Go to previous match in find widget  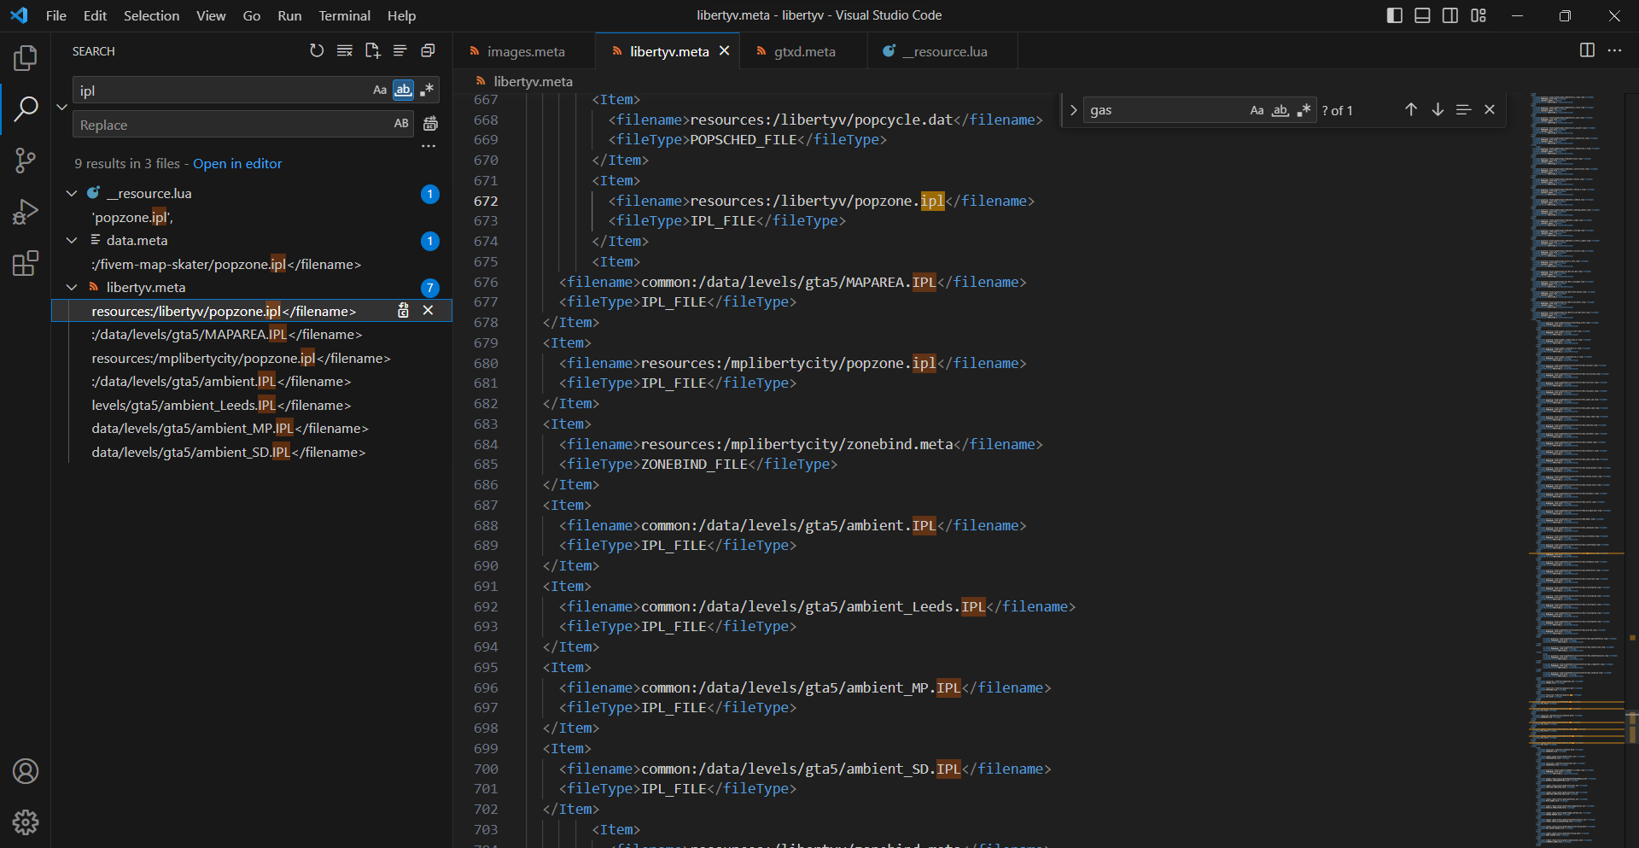coord(1411,110)
